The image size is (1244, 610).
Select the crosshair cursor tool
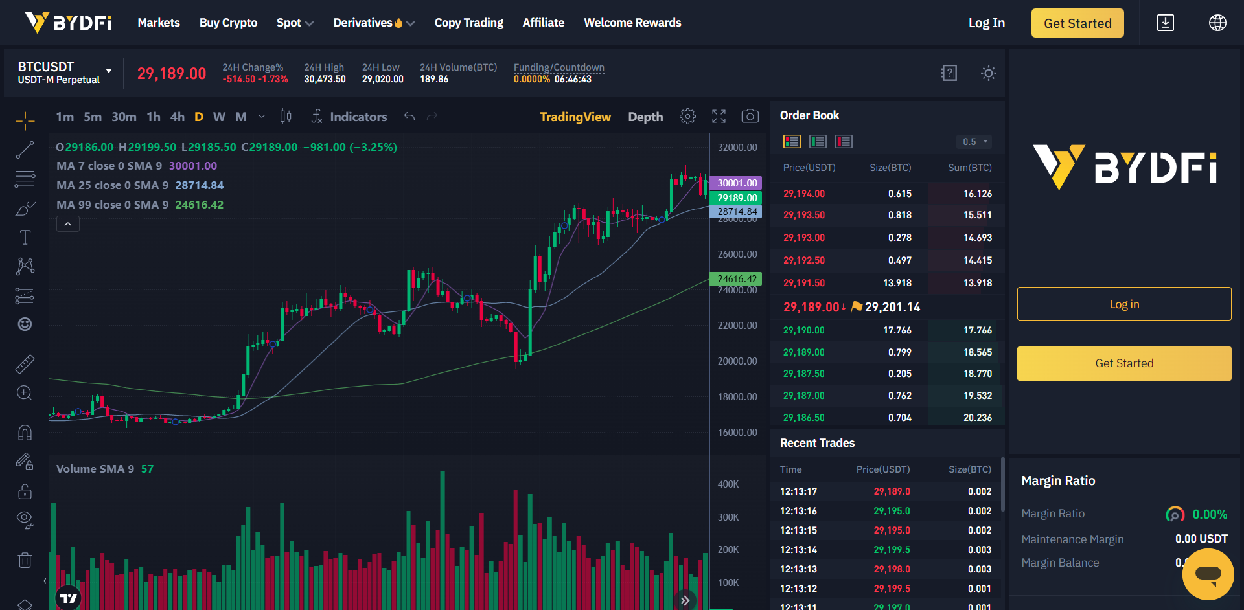click(25, 120)
